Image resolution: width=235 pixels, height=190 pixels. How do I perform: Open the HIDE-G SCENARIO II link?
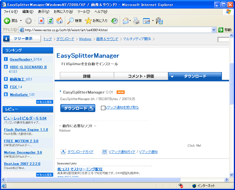tap(28, 67)
